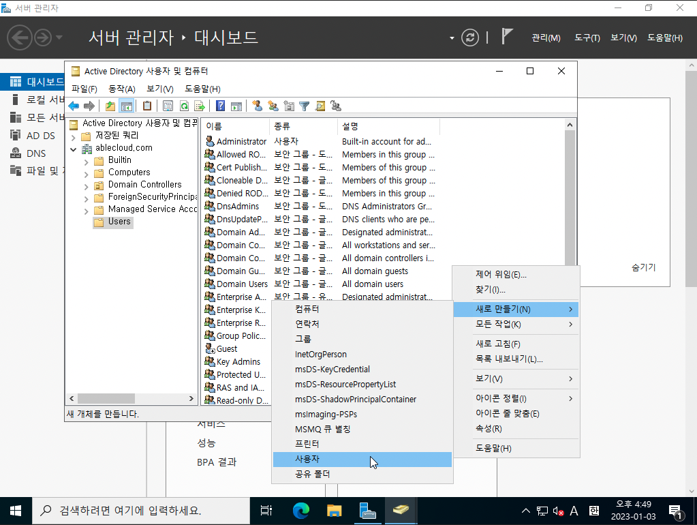Click 찾기(I)... in context menu

pos(516,290)
